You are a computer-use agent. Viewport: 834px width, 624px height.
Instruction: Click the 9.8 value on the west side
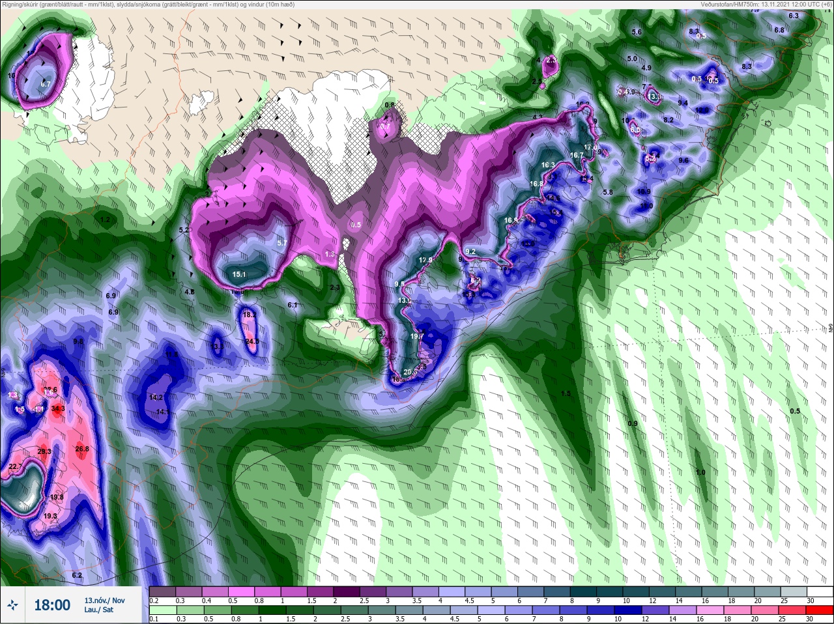(x=78, y=341)
